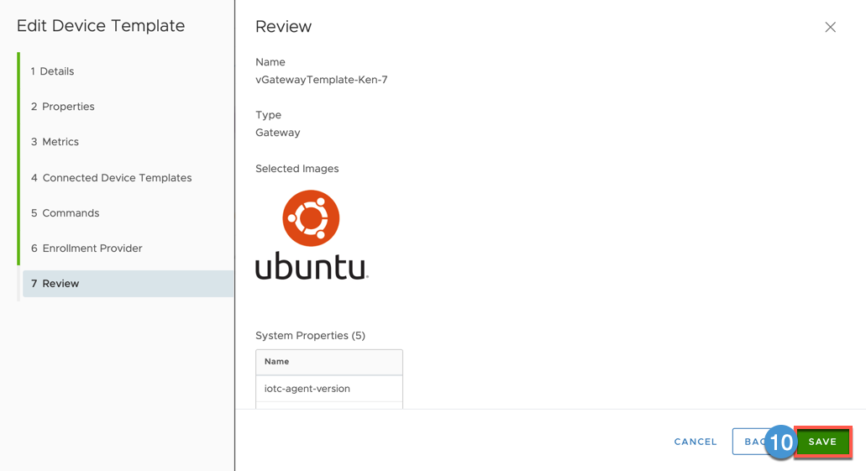
Task: Click the Cancel button
Action: 695,442
